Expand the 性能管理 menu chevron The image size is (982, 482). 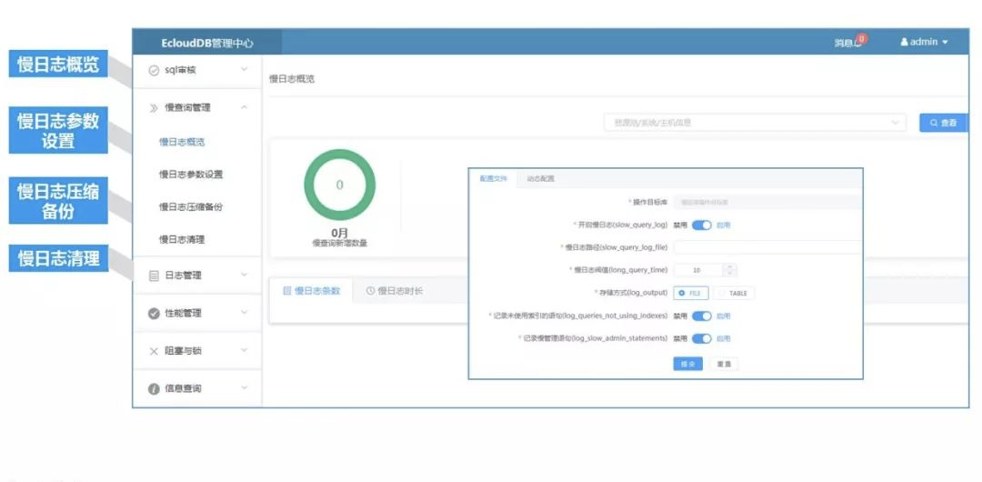pos(245,312)
